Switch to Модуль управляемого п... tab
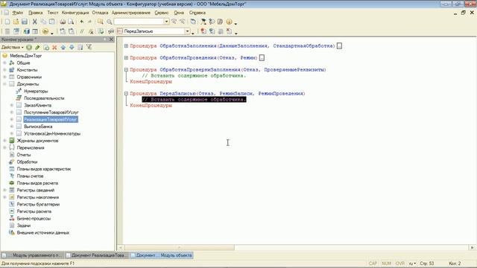 [x=32, y=255]
